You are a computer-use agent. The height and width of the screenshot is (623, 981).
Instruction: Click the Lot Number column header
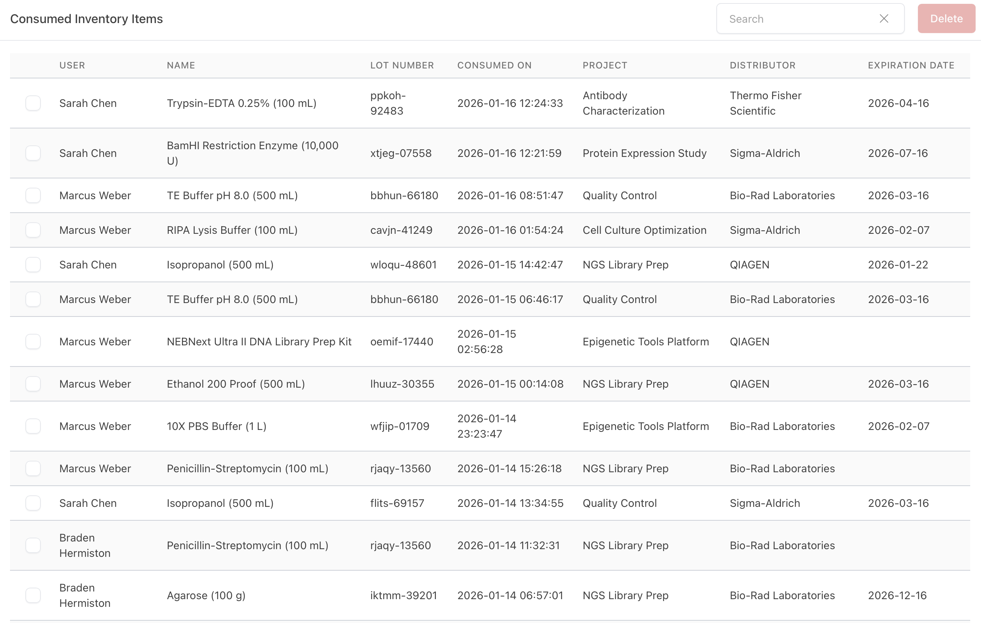[402, 65]
